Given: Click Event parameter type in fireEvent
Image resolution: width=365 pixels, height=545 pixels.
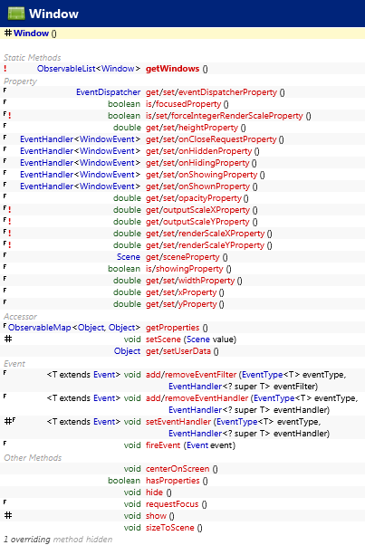Looking at the screenshot, I should point(197,445).
